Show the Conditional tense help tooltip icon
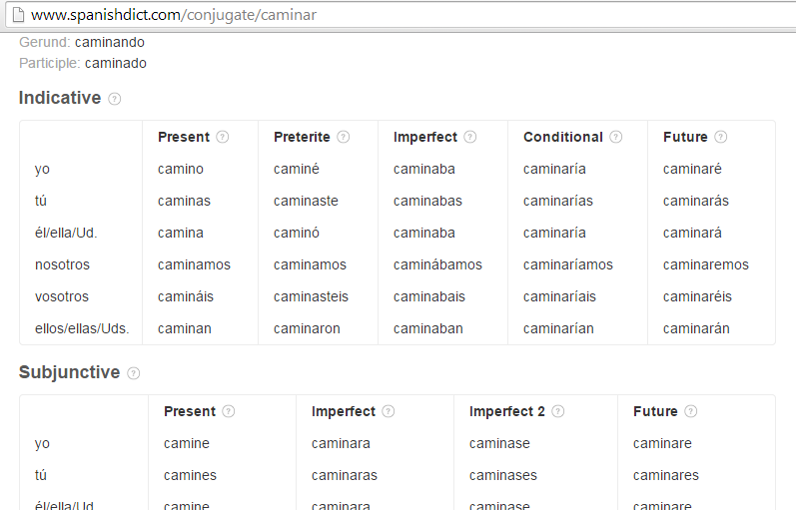This screenshot has height=510, width=796. coord(616,138)
